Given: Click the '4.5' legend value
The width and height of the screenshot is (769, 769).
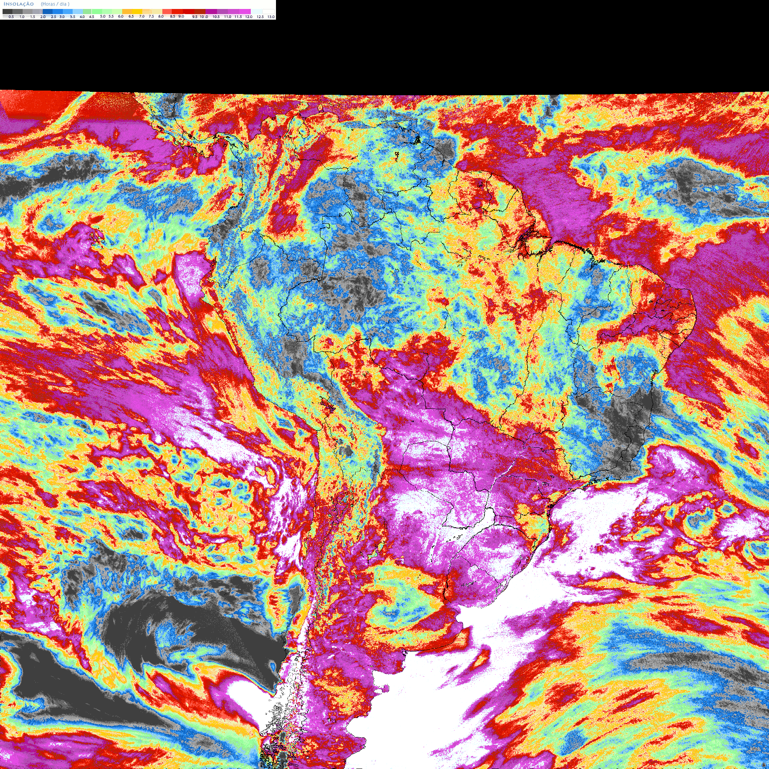Looking at the screenshot, I should coord(91,17).
